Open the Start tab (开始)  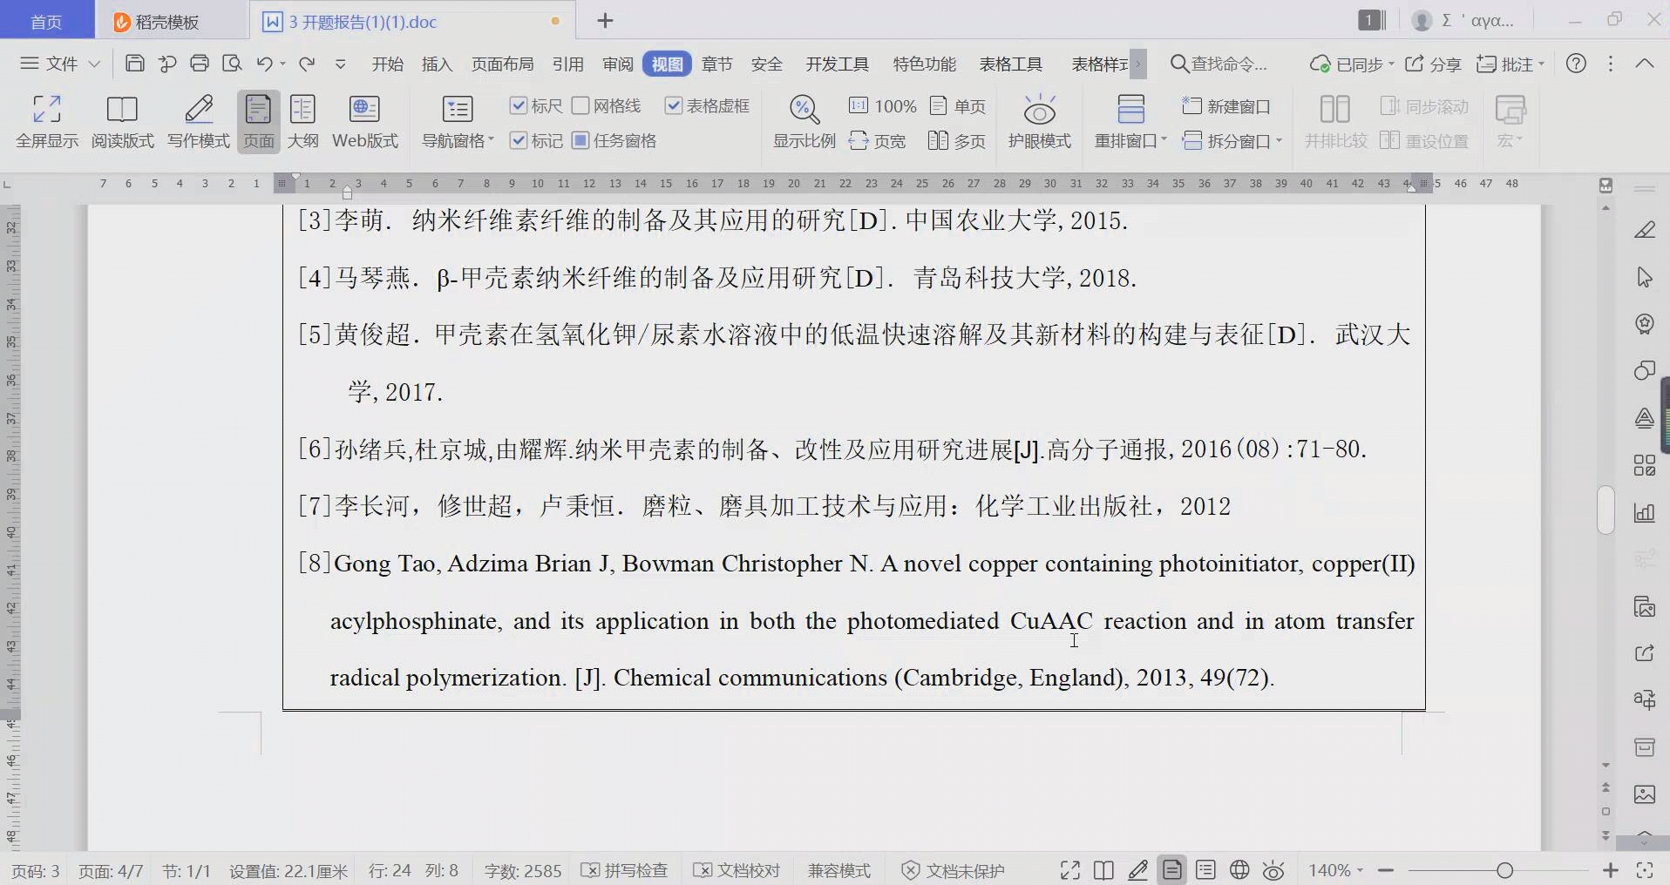click(388, 64)
